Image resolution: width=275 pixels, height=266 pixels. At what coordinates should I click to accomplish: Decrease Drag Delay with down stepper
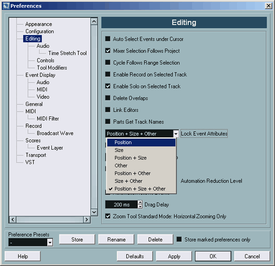tap(140, 206)
